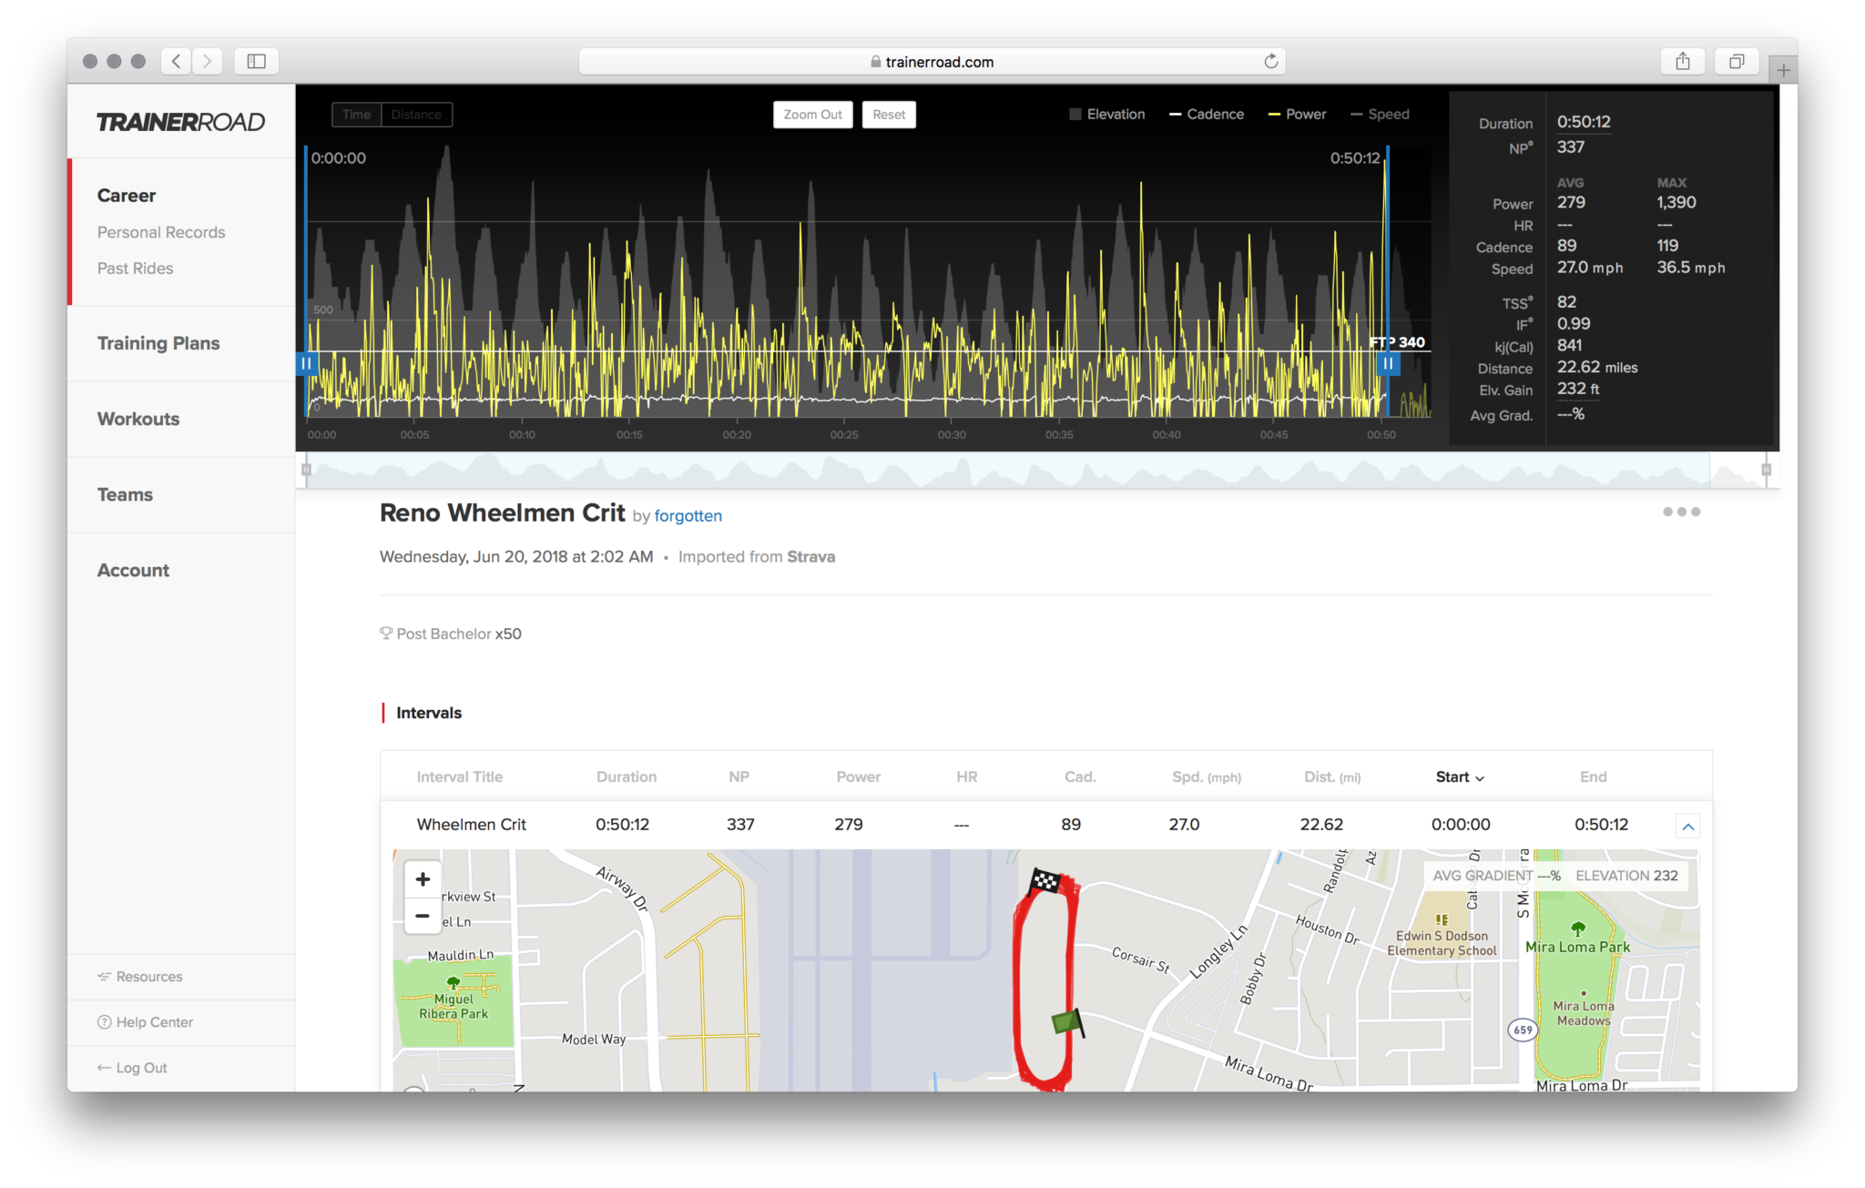Click the Zoom Out button
The height and width of the screenshot is (1188, 1865).
(x=812, y=115)
